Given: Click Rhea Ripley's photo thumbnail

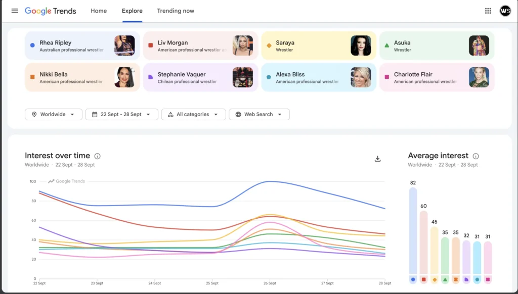Looking at the screenshot, I should coord(124,45).
